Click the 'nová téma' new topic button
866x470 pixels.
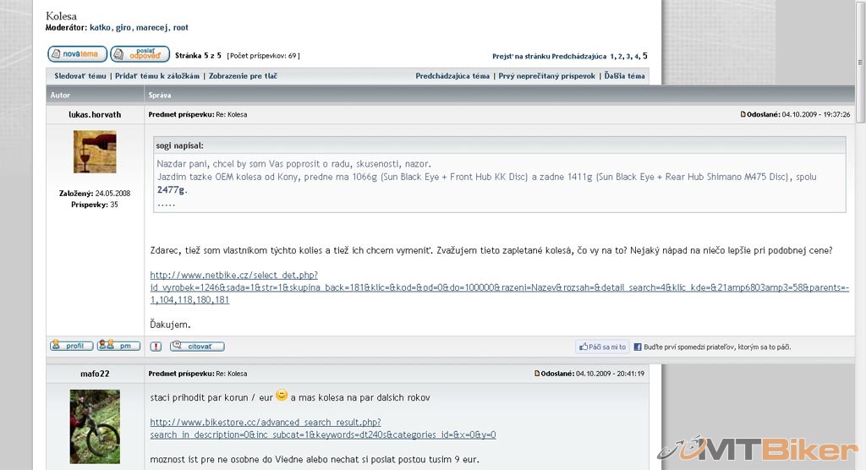click(x=77, y=54)
